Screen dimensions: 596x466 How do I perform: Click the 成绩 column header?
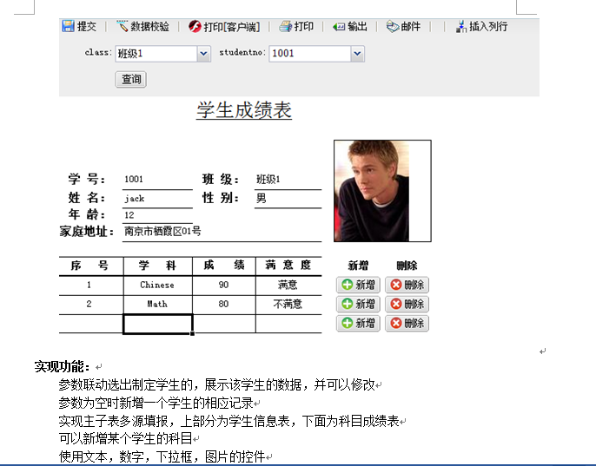point(224,265)
